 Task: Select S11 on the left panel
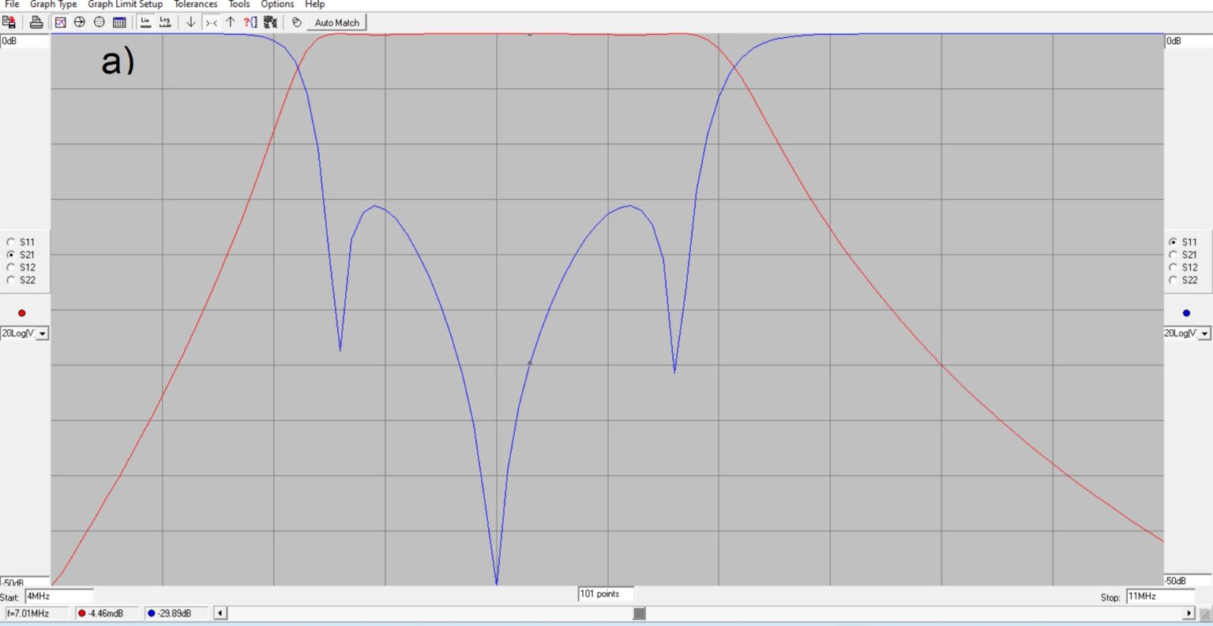(x=11, y=242)
